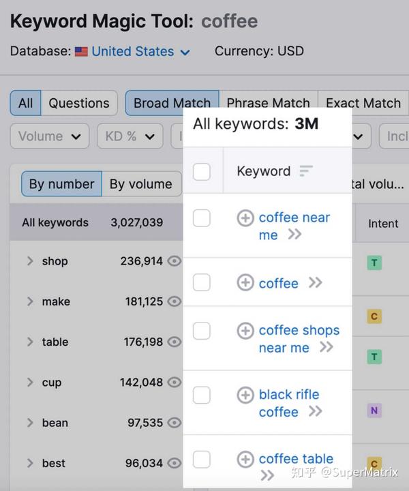Open the Volume filter dropdown
The image size is (409, 491).
[x=50, y=136]
